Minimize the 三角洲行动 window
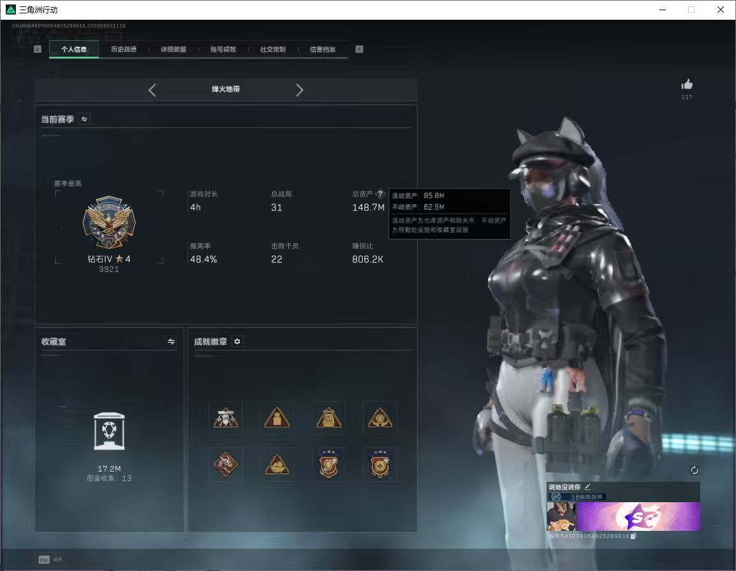 (663, 10)
